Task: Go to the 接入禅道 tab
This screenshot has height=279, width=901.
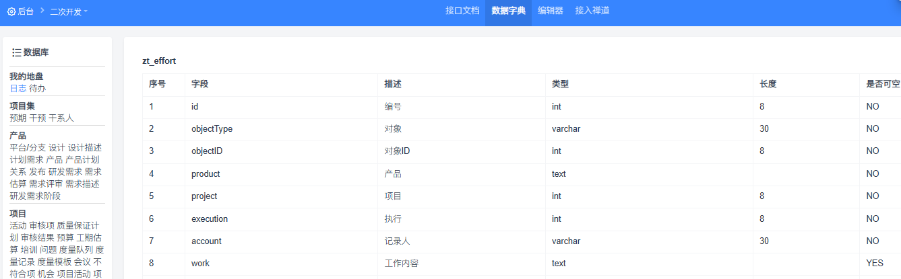Action: click(592, 11)
